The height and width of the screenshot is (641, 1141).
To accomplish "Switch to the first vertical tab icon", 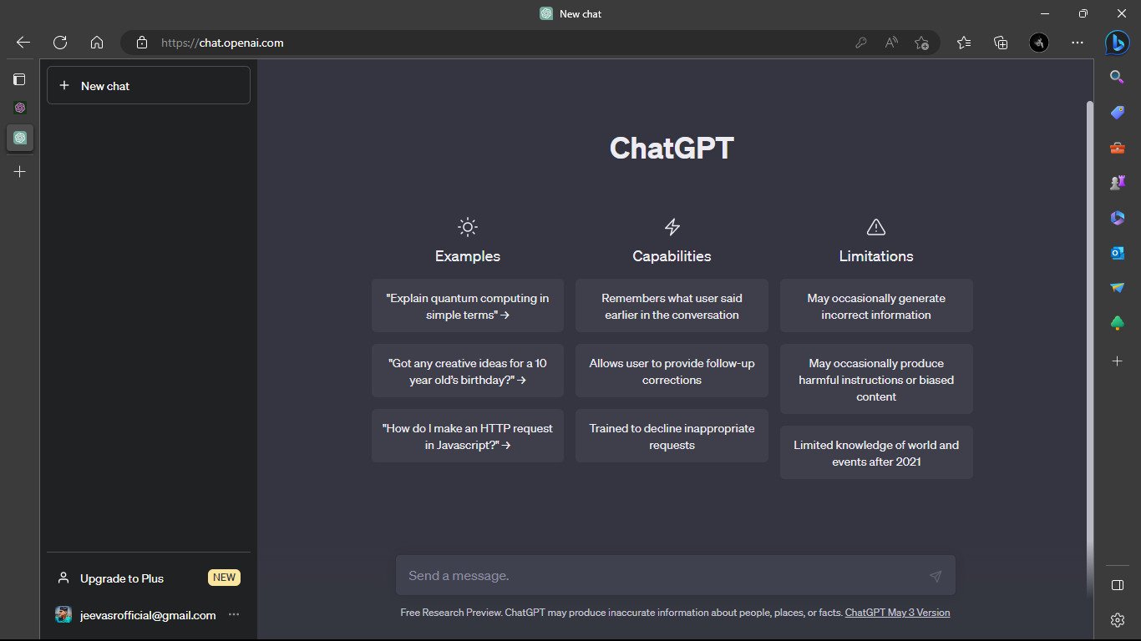I will tap(20, 108).
